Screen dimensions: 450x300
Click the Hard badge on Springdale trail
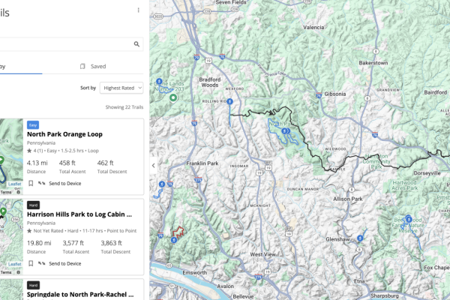coord(33,285)
